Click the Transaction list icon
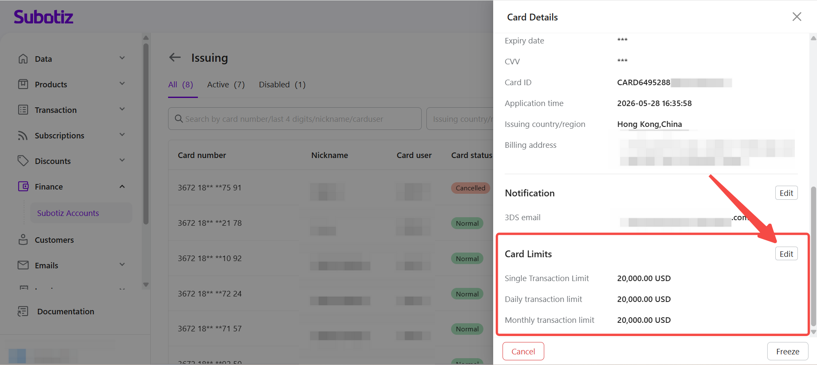This screenshot has height=365, width=817. (23, 110)
